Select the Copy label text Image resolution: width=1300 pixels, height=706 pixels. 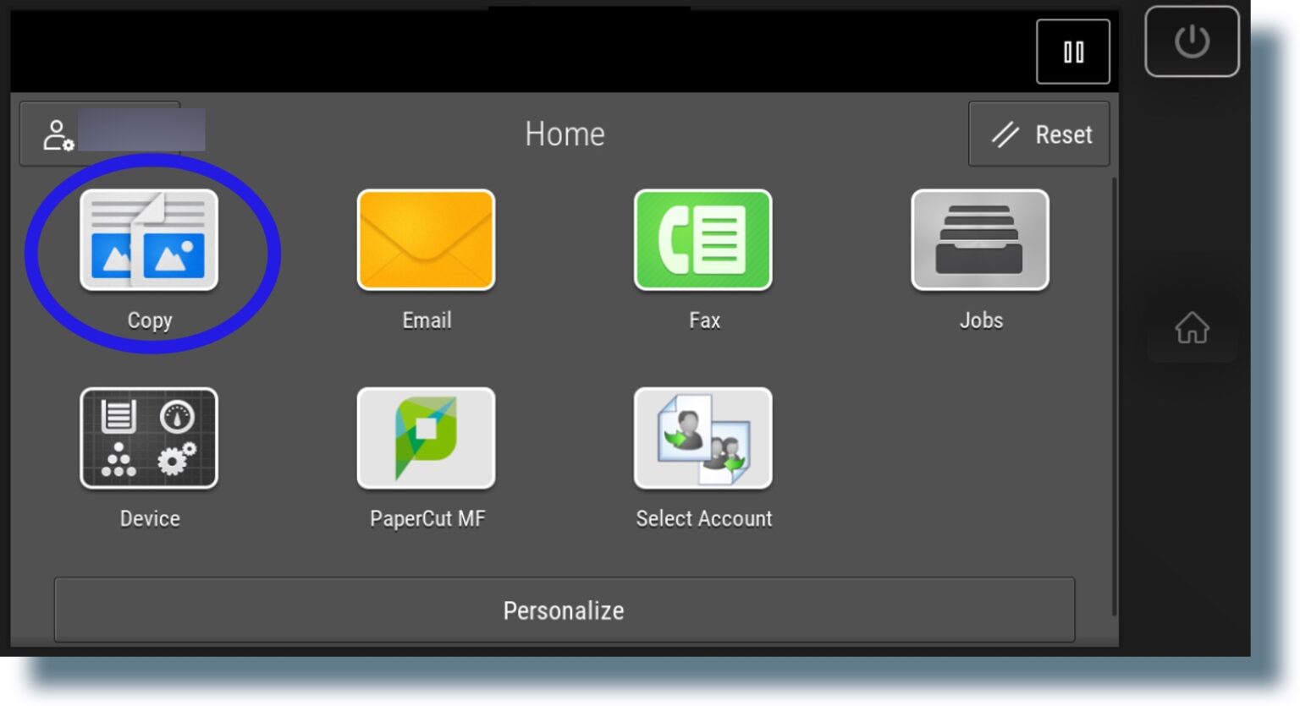150,320
